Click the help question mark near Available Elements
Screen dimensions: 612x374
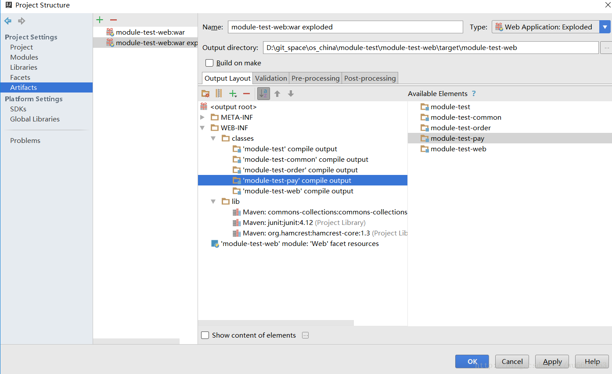(x=473, y=93)
